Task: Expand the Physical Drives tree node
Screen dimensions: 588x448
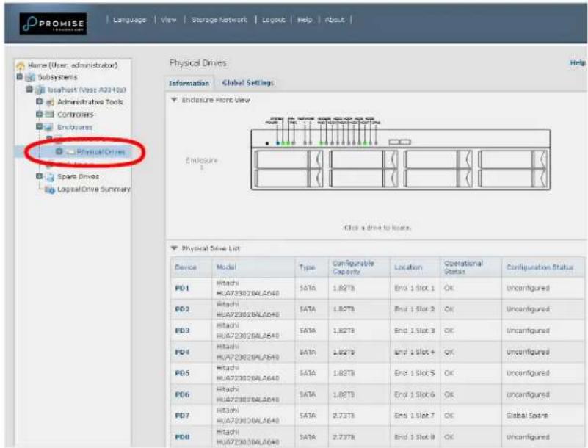Action: [59, 151]
